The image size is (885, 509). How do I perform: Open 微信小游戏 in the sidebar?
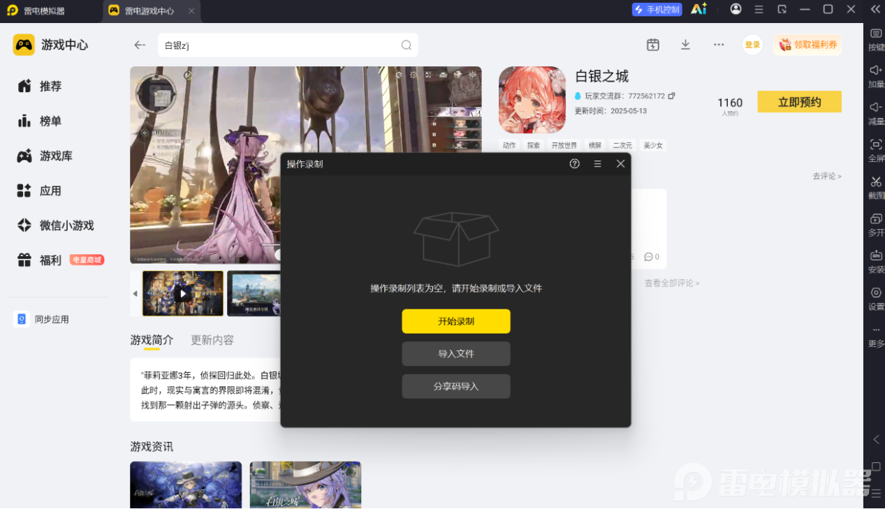pos(55,226)
